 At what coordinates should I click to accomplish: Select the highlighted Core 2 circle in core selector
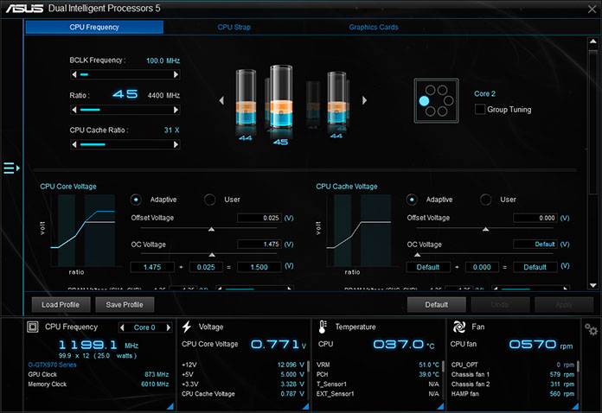(x=424, y=101)
